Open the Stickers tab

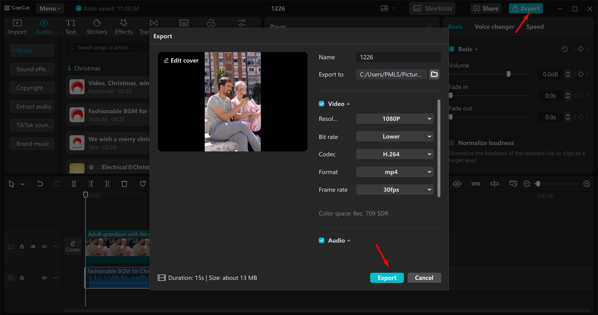pos(97,27)
